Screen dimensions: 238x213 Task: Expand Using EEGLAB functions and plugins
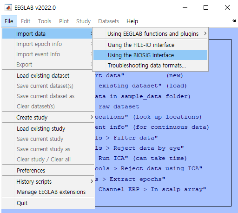pyautogui.click(x=150, y=33)
